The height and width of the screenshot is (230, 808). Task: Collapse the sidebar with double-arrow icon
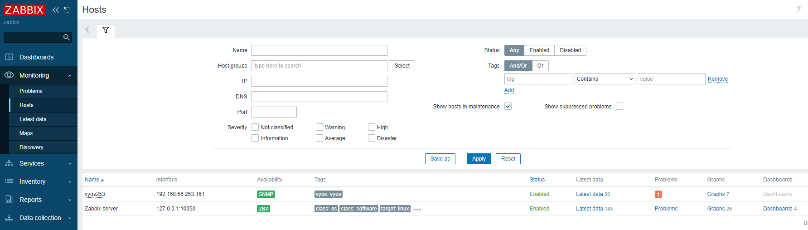click(55, 10)
